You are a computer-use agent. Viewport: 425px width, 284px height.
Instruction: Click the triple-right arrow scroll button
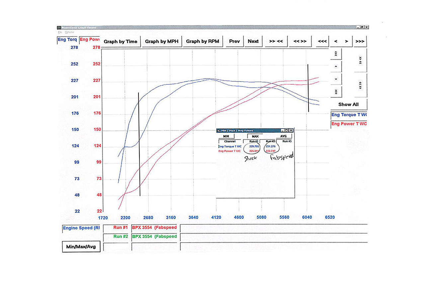point(360,41)
